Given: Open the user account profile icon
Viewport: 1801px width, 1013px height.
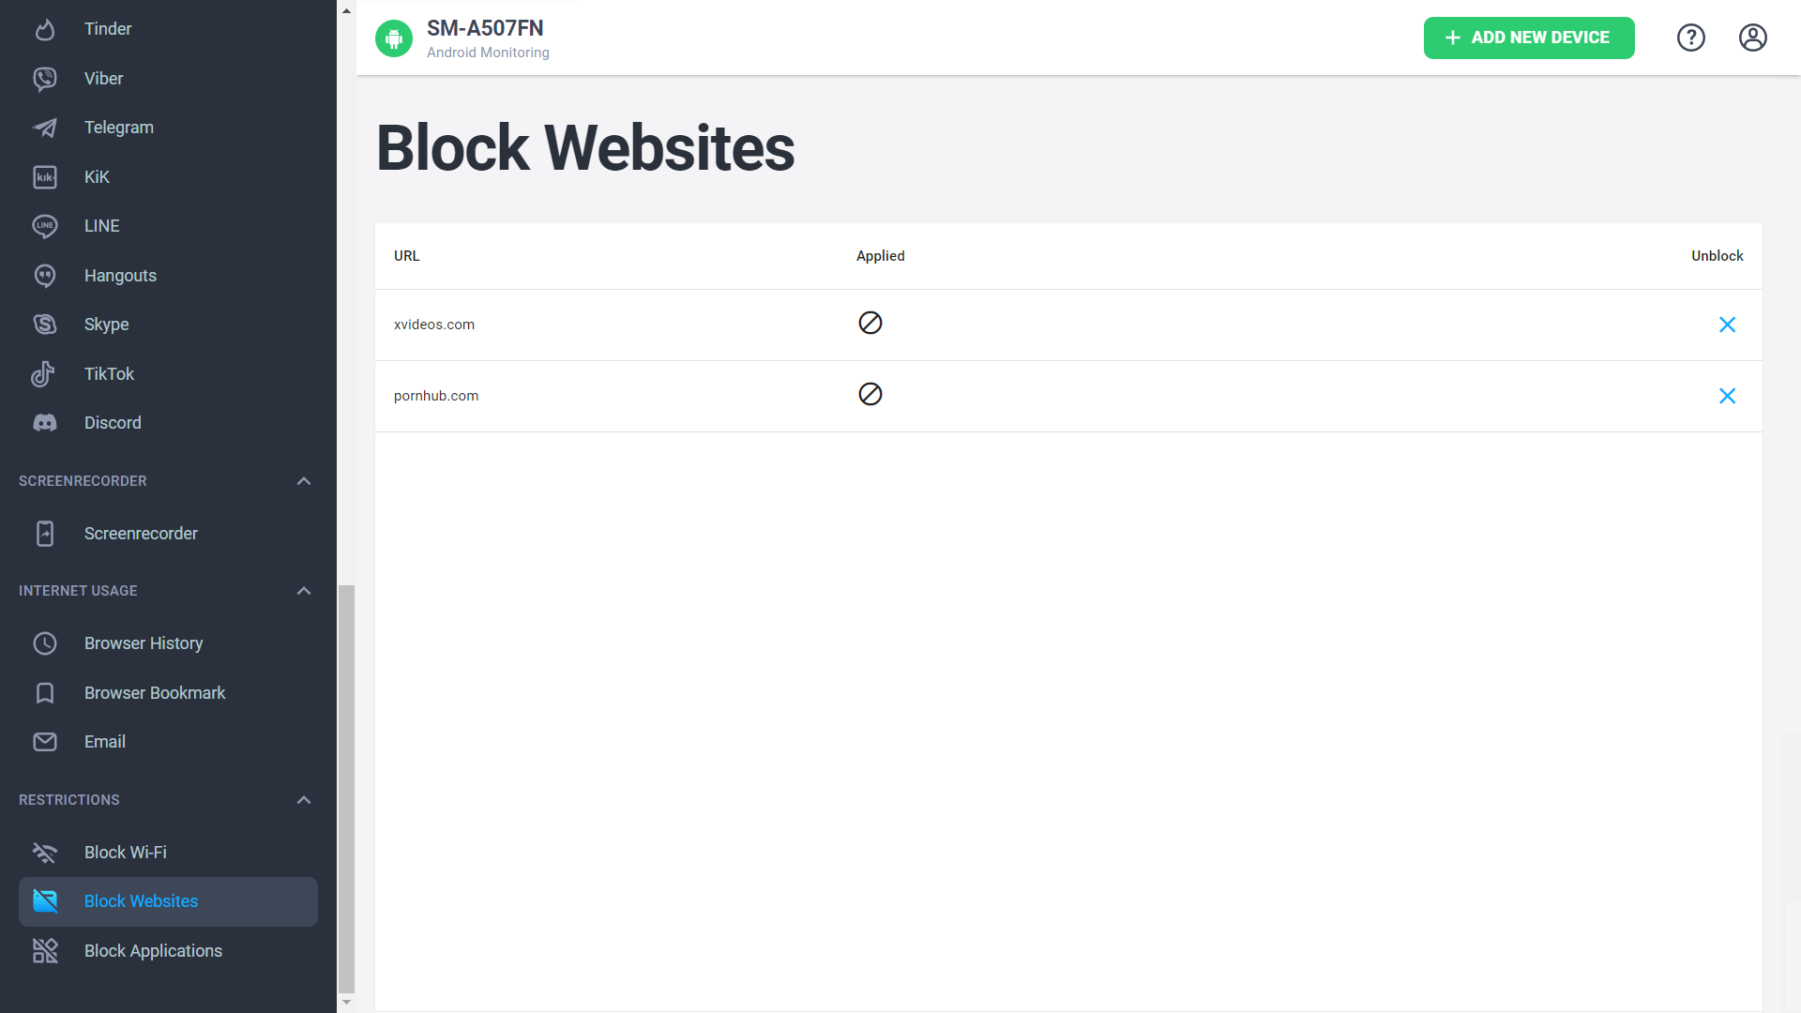Looking at the screenshot, I should (1753, 38).
